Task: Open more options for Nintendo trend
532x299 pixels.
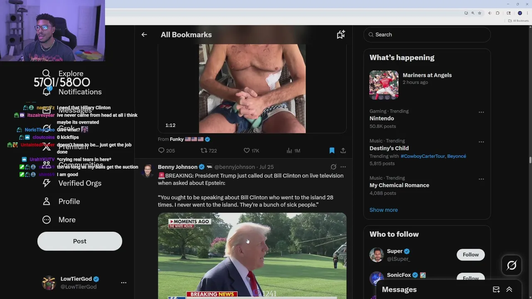Action: [x=481, y=112]
